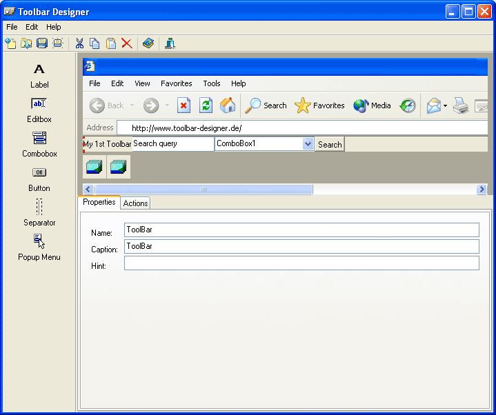Image resolution: width=496 pixels, height=415 pixels.
Task: Open the File menu in Toolbar Designer
Action: (x=12, y=27)
